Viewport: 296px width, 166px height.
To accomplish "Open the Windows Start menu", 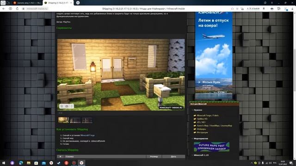I will point(4,163).
